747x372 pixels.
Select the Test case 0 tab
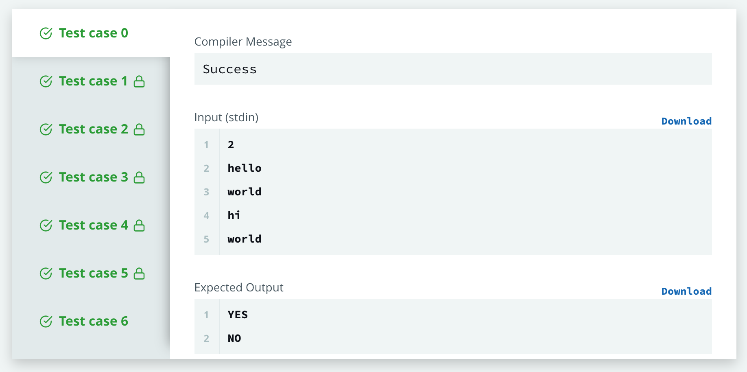(x=93, y=33)
